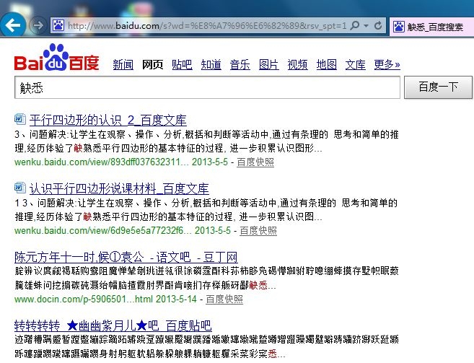
Task: Click green URL wenku.baidu.com/view/893dff037632311
Action: pyautogui.click(x=101, y=162)
